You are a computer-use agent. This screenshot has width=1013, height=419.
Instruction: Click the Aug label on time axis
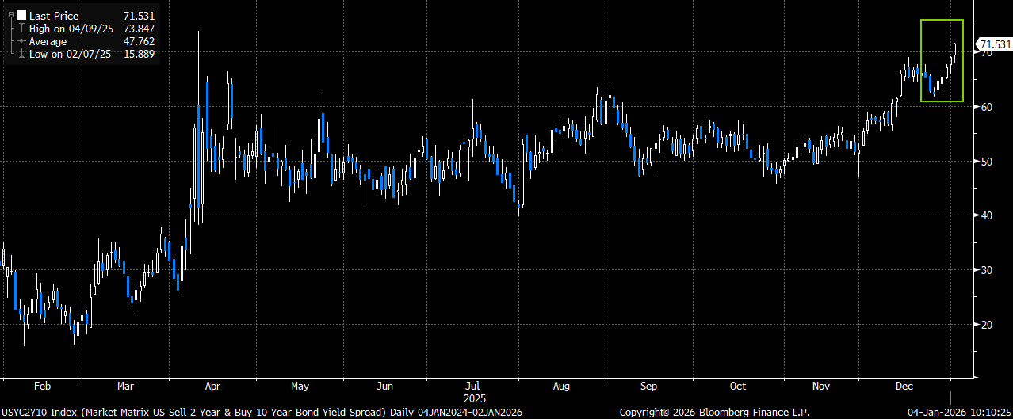561,387
